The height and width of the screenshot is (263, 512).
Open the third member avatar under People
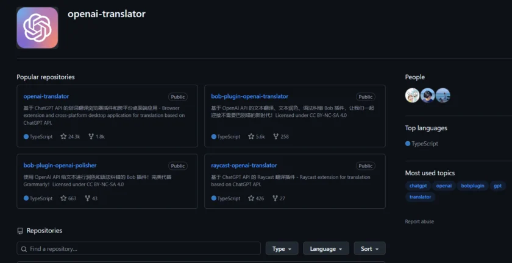(x=443, y=96)
